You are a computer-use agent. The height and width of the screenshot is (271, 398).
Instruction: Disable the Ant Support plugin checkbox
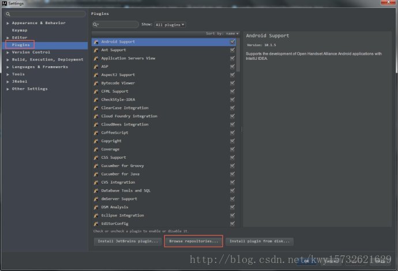(x=232, y=50)
